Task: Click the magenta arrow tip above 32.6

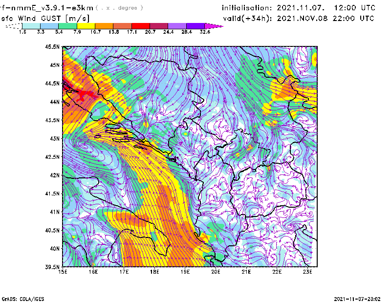Action: (214, 26)
